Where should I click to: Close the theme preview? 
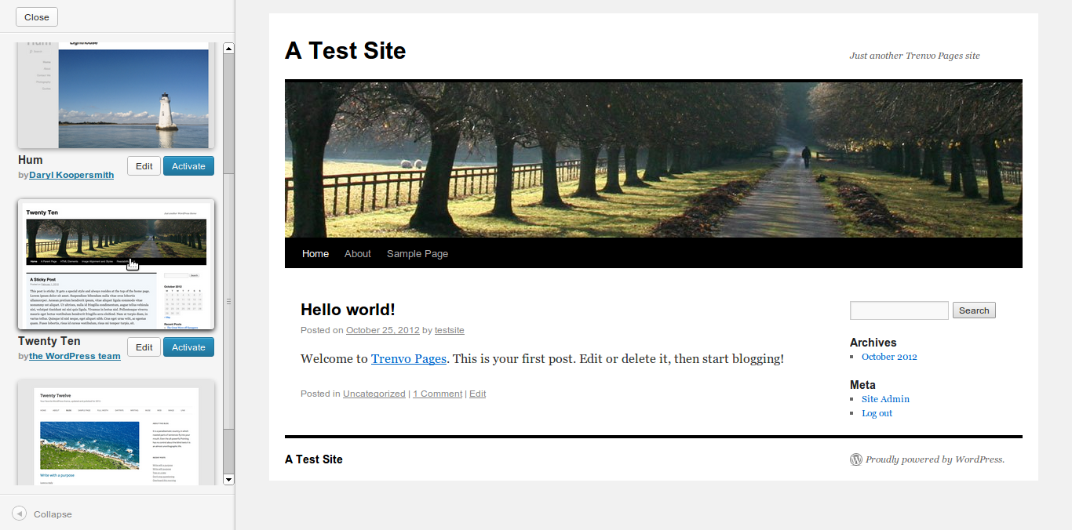pyautogui.click(x=36, y=16)
